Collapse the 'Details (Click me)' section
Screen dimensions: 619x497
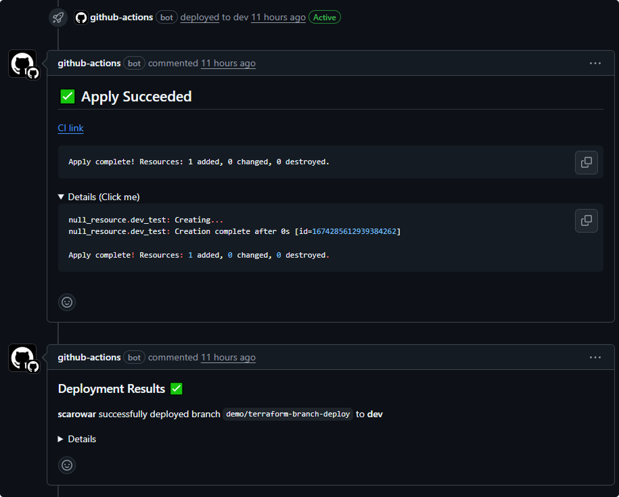(x=99, y=197)
